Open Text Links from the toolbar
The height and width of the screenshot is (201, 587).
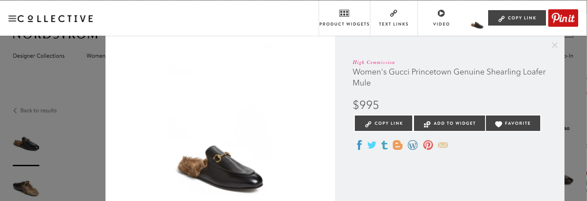(x=394, y=18)
